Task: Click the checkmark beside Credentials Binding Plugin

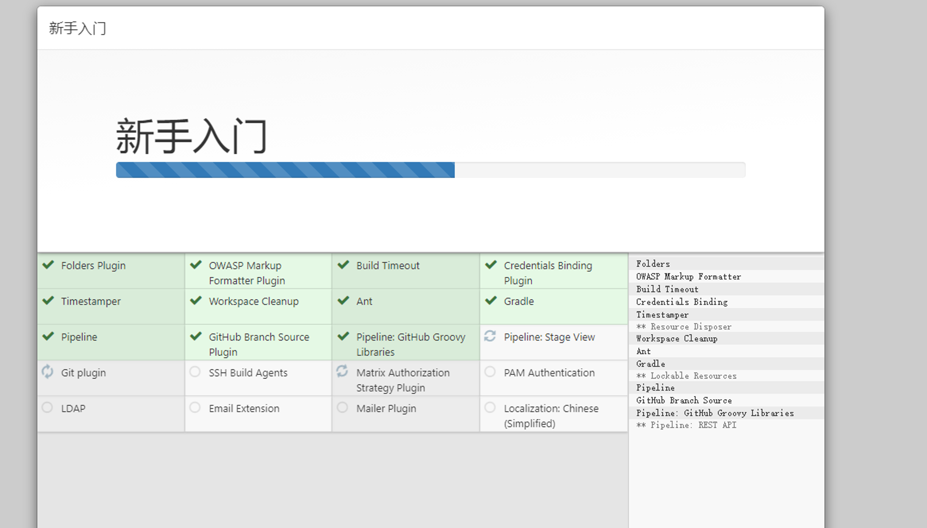Action: click(x=491, y=265)
